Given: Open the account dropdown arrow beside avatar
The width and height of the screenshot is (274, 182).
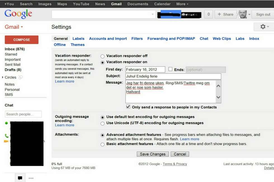Looking at the screenshot, I should [x=249, y=14].
